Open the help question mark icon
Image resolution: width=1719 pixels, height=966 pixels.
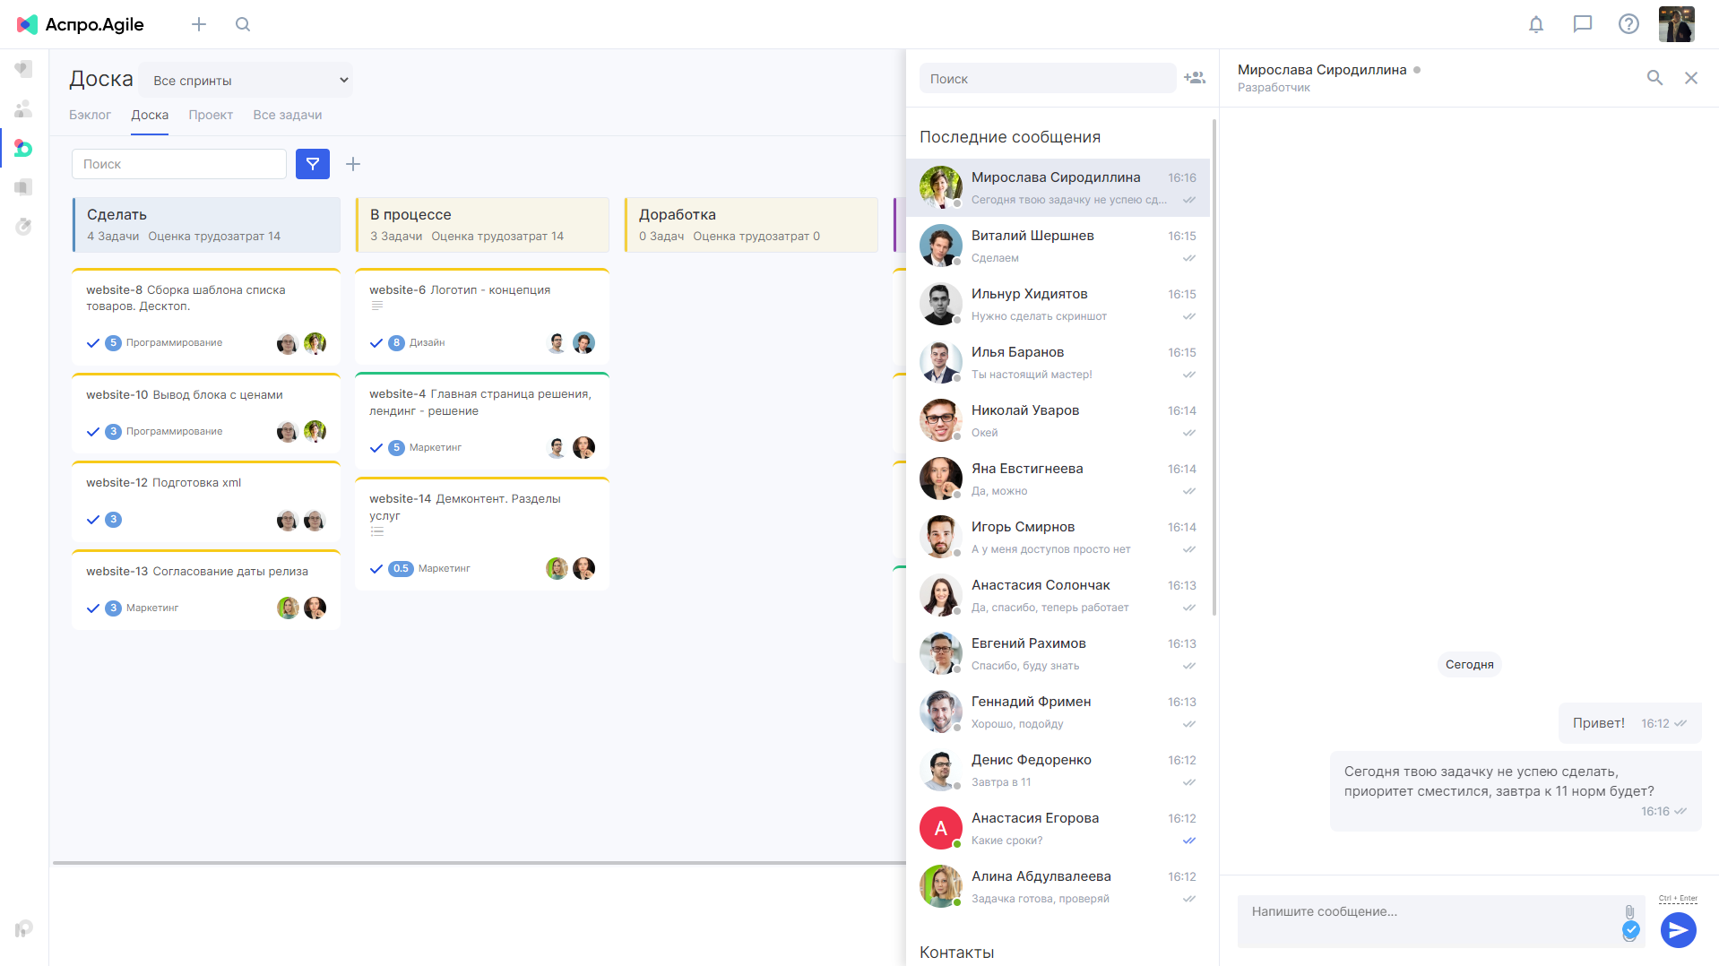click(x=1628, y=24)
